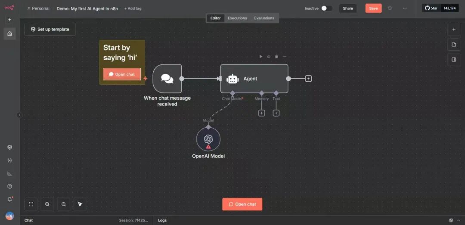
Task: Zoom in on the workflow canvas
Action: [x=47, y=204]
